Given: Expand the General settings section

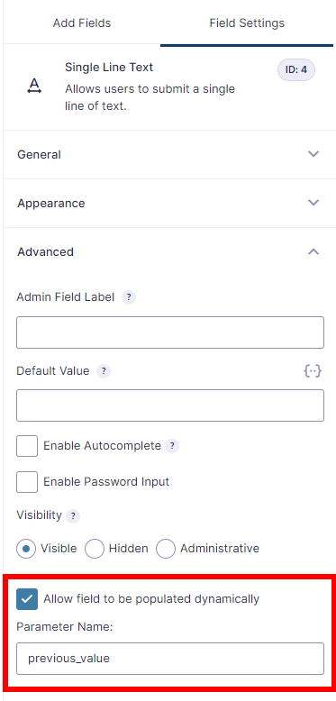Looking at the screenshot, I should 168,155.
